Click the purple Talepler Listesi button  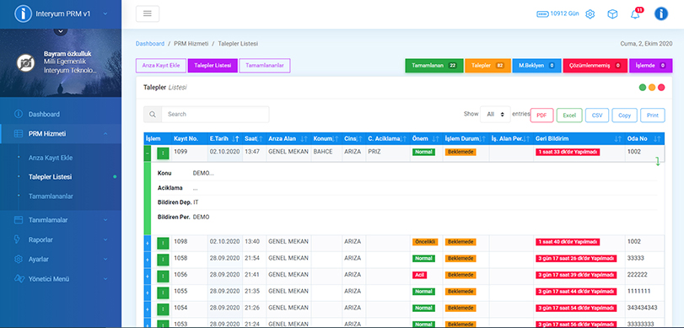point(213,66)
